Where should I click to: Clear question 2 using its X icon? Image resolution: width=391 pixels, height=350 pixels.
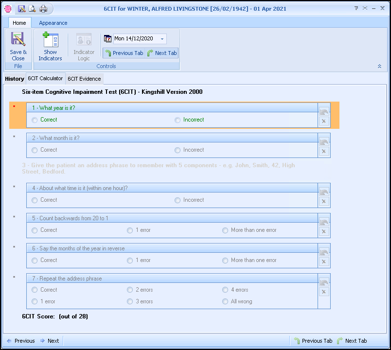[324, 151]
